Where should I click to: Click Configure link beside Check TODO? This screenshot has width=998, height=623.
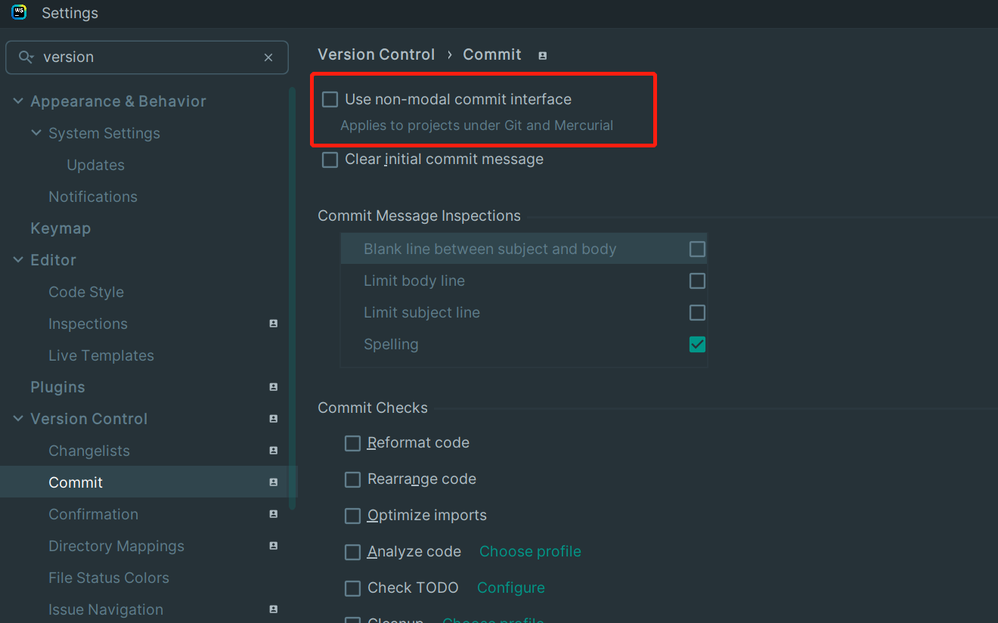pyautogui.click(x=510, y=588)
